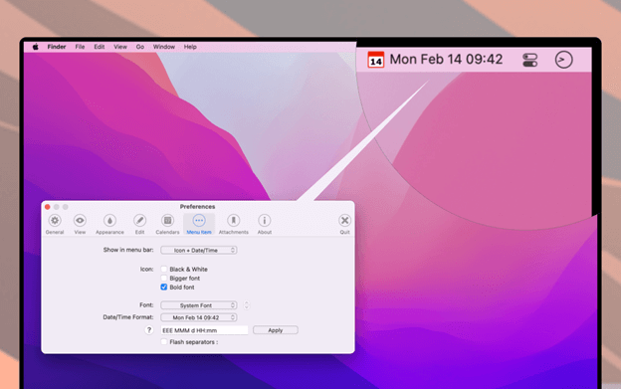Open the Date/Time Format dropdown
The height and width of the screenshot is (389, 621).
click(x=199, y=317)
